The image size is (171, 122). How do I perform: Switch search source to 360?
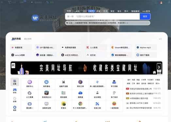coord(84,11)
